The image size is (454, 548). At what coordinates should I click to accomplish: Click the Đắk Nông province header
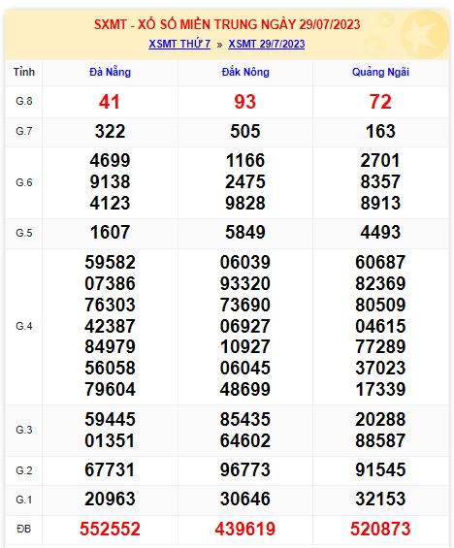tap(245, 72)
